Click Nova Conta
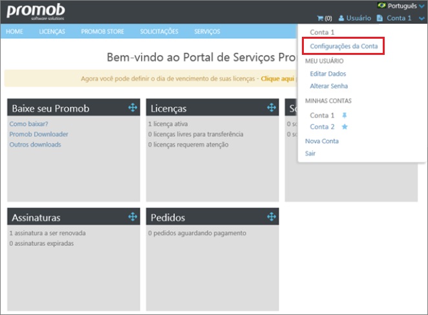Viewport: 428px width, 315px height. tap(322, 141)
